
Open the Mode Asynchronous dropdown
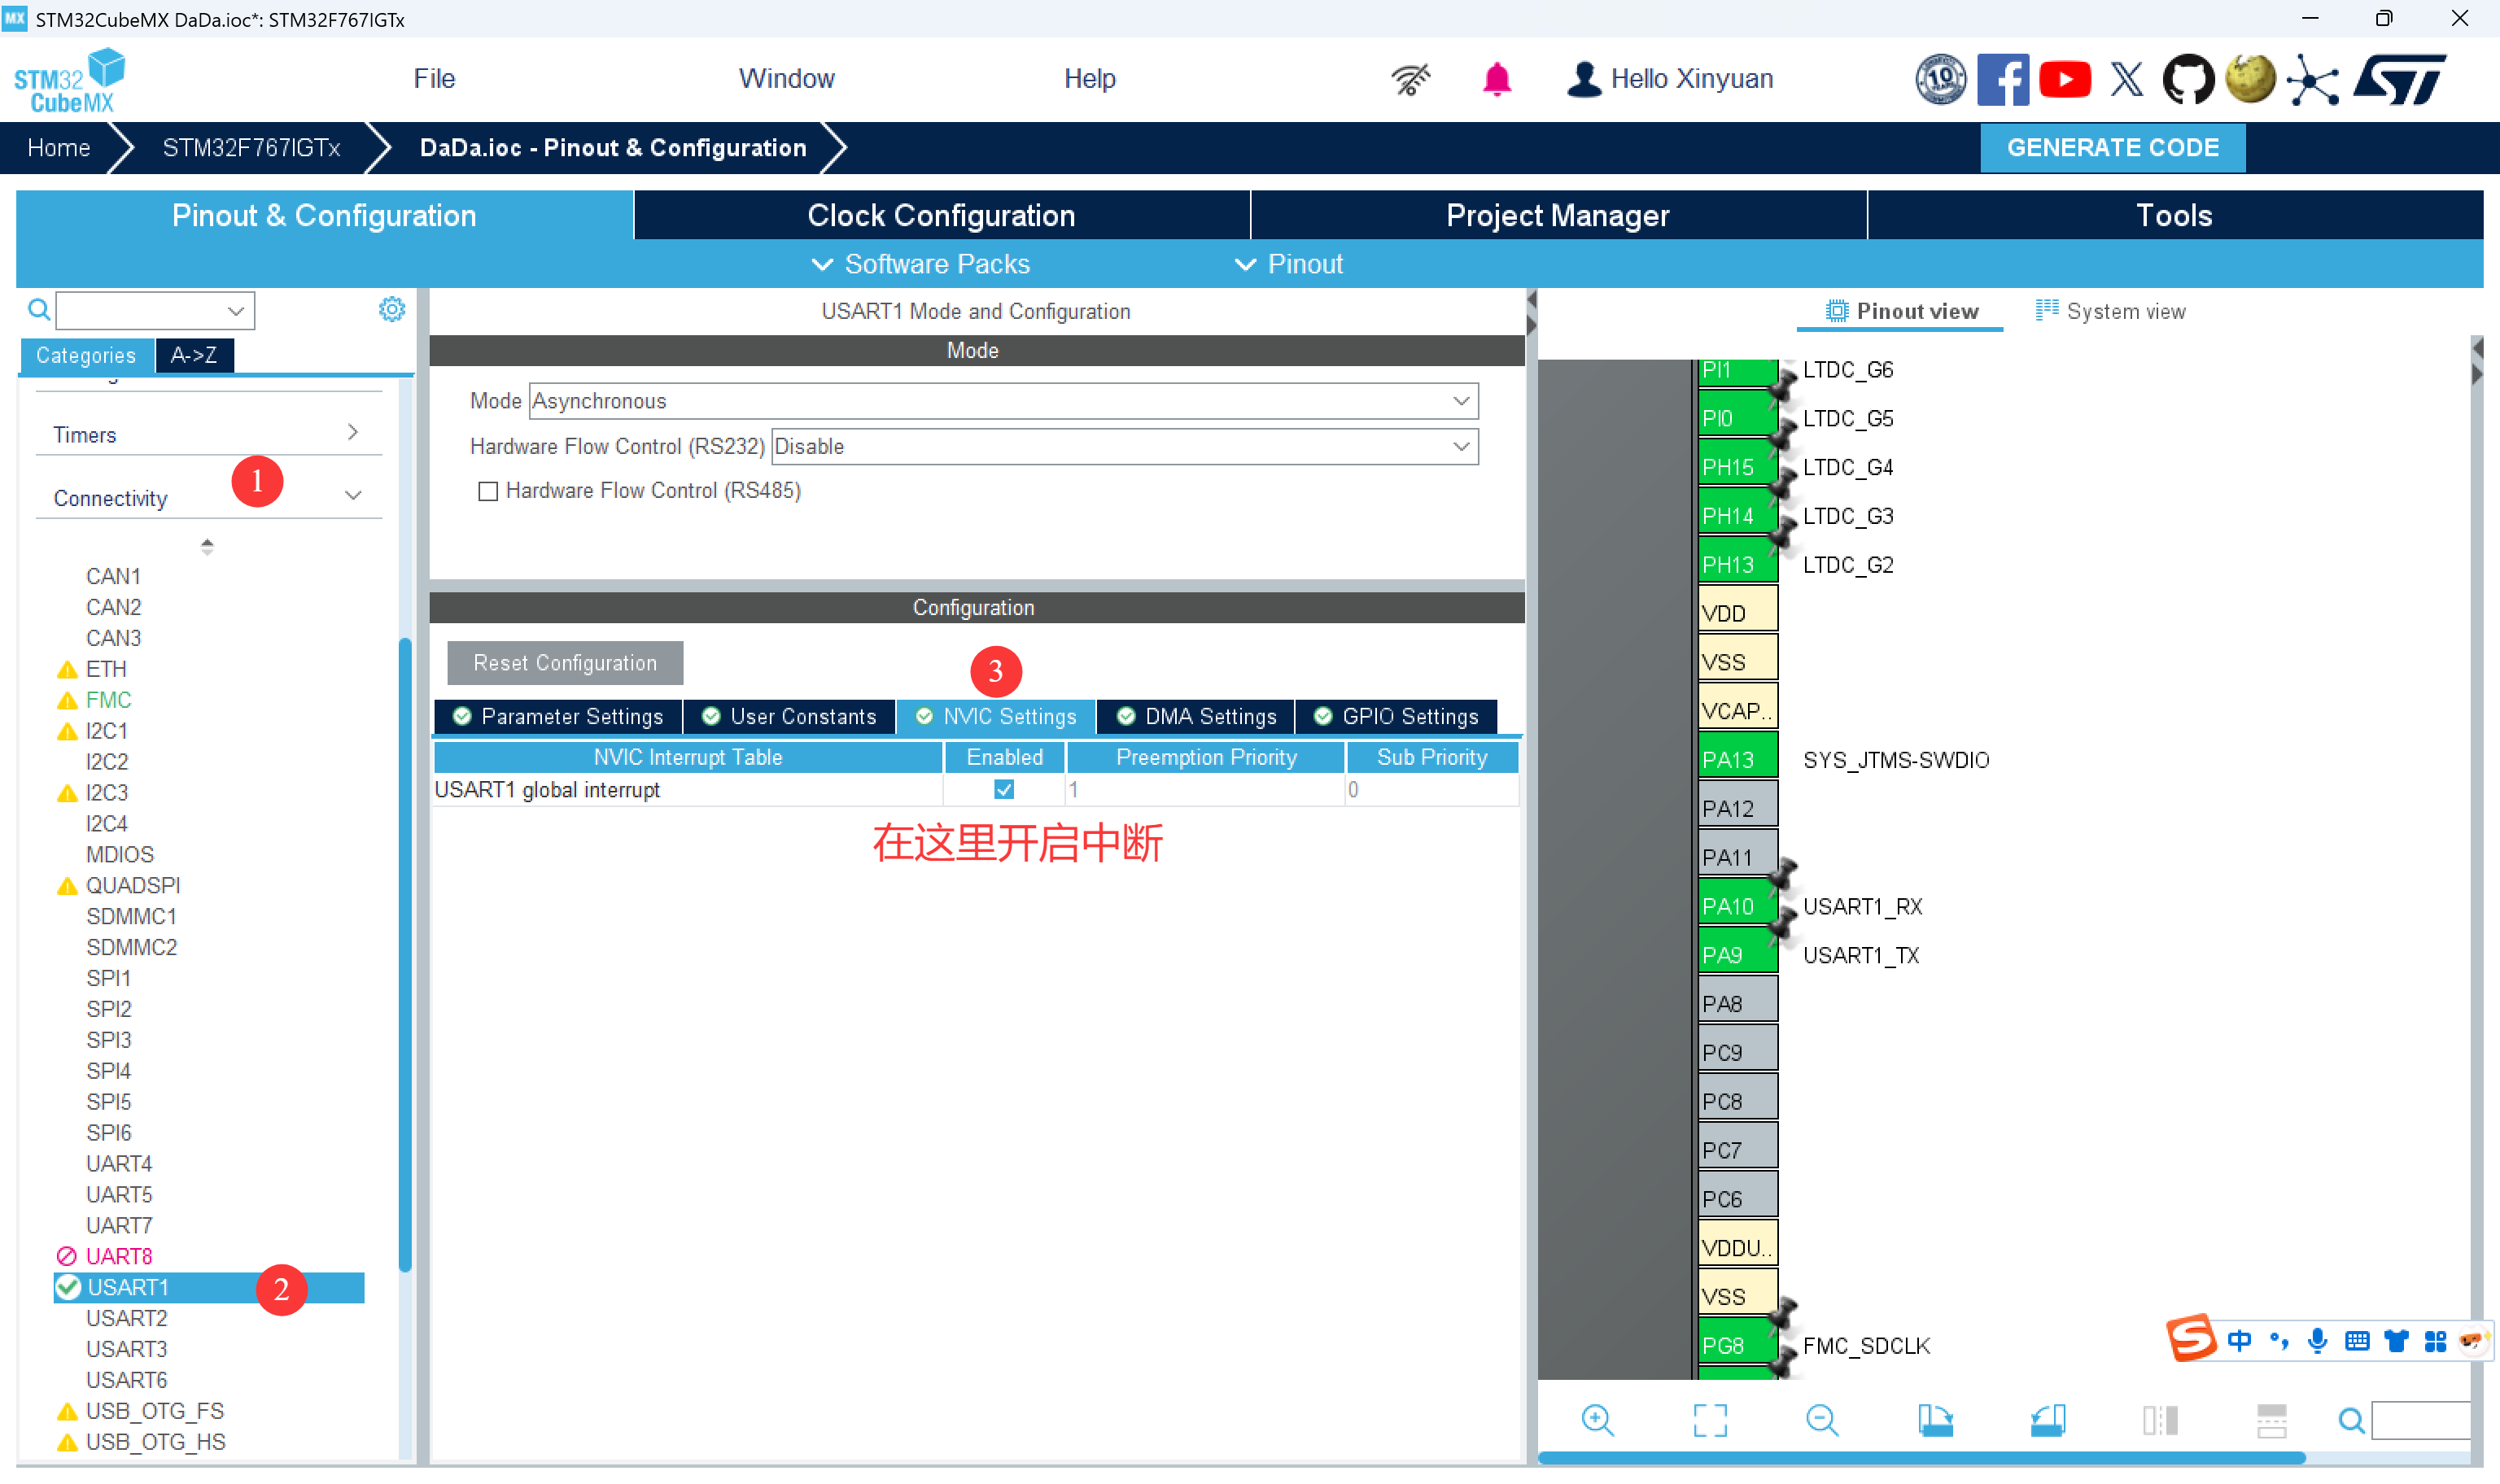(1002, 401)
